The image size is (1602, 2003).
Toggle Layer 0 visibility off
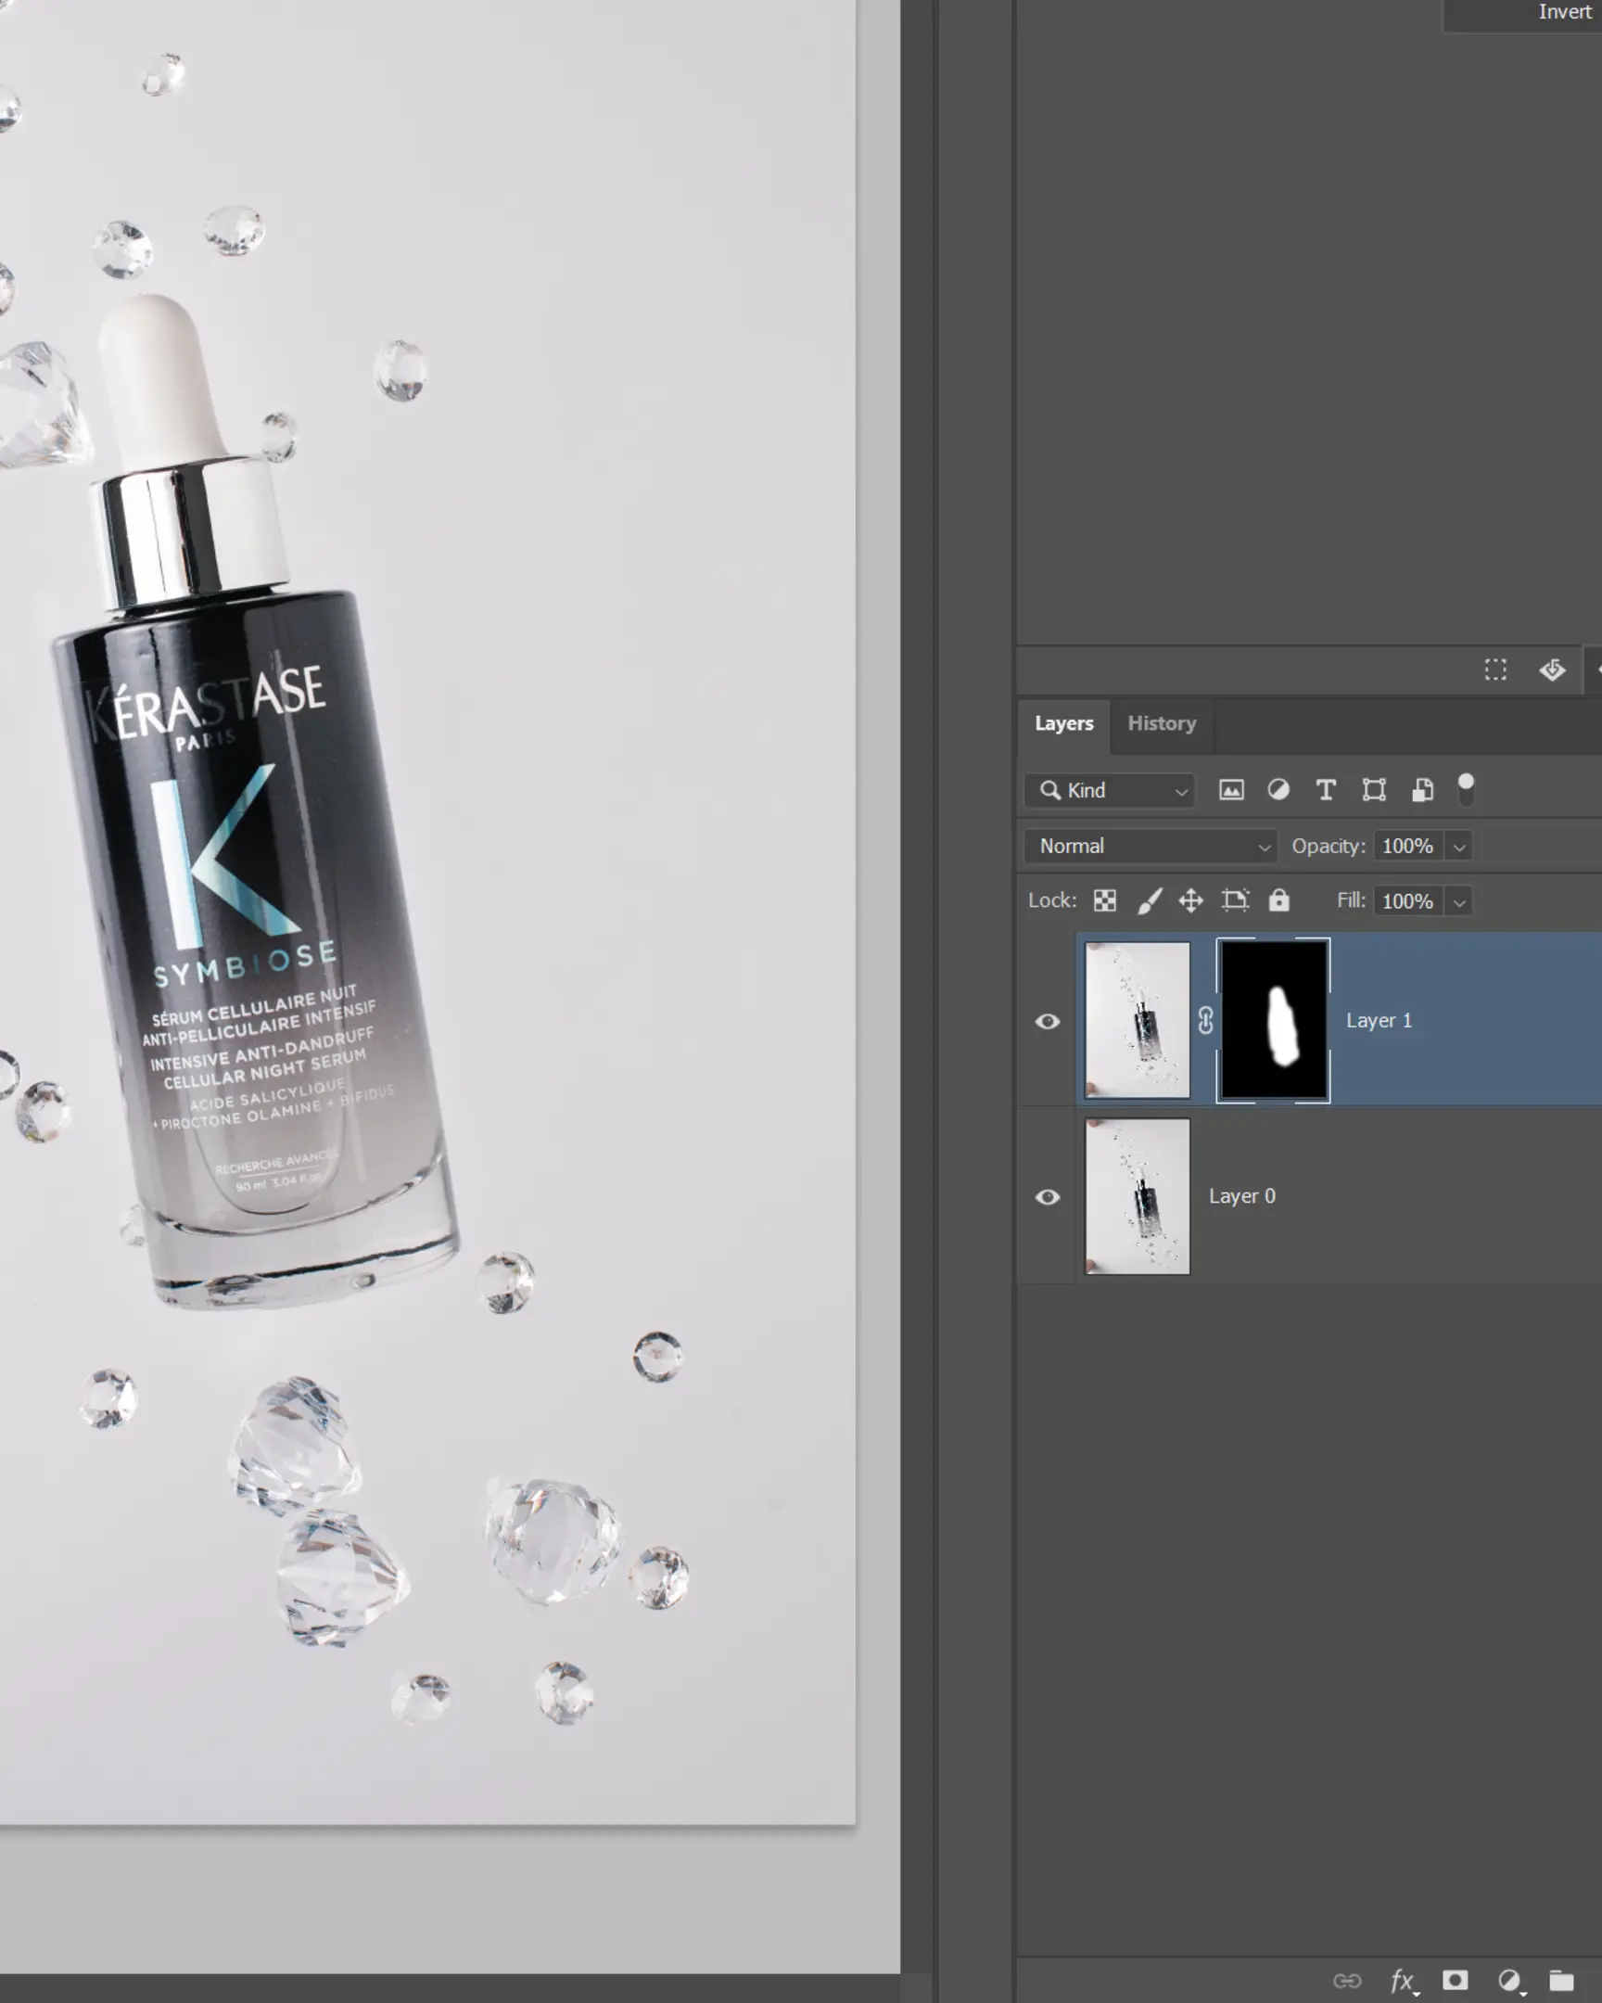click(1049, 1195)
